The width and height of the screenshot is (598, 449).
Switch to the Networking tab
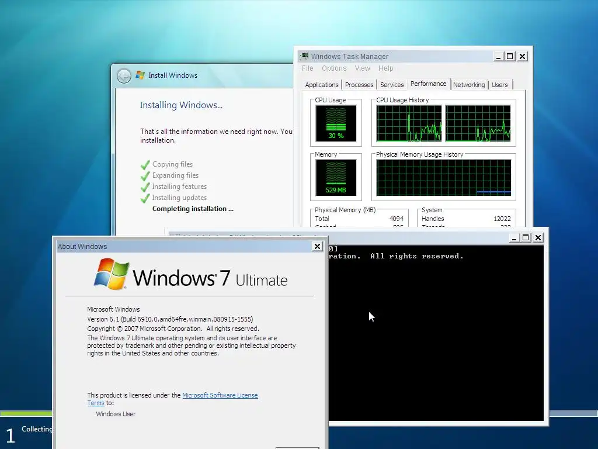tap(469, 85)
